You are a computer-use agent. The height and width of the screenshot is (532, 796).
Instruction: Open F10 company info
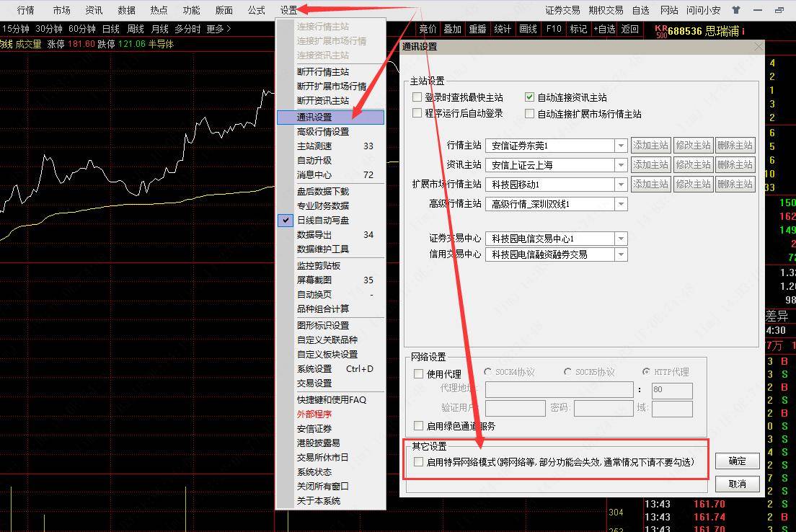click(x=553, y=29)
